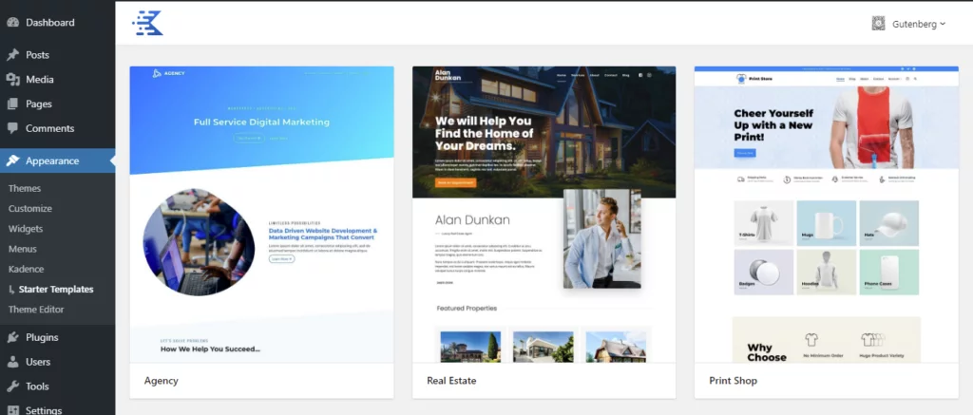Open Themes under Appearance
The width and height of the screenshot is (973, 415).
(25, 188)
